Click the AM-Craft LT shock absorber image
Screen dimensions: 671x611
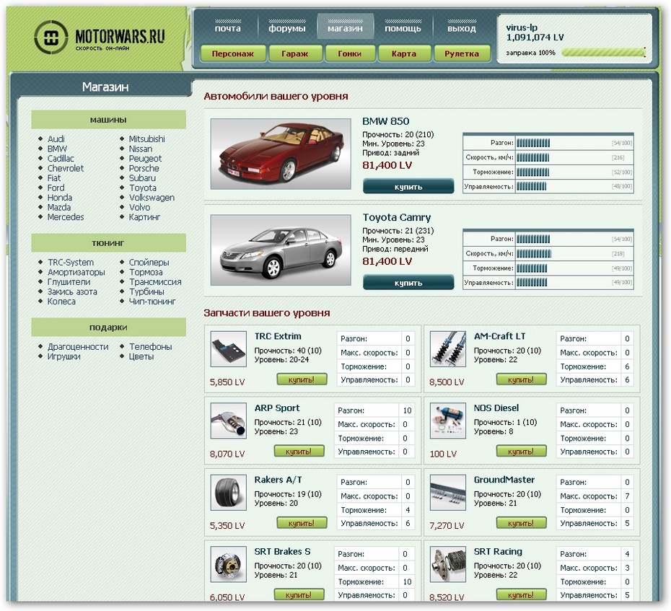[447, 348]
